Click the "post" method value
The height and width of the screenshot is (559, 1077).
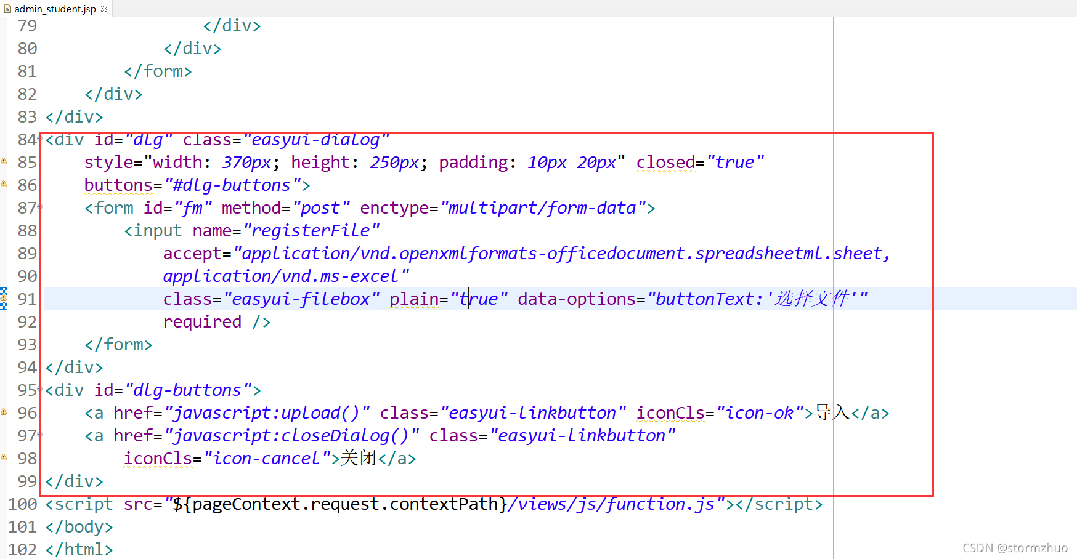321,208
